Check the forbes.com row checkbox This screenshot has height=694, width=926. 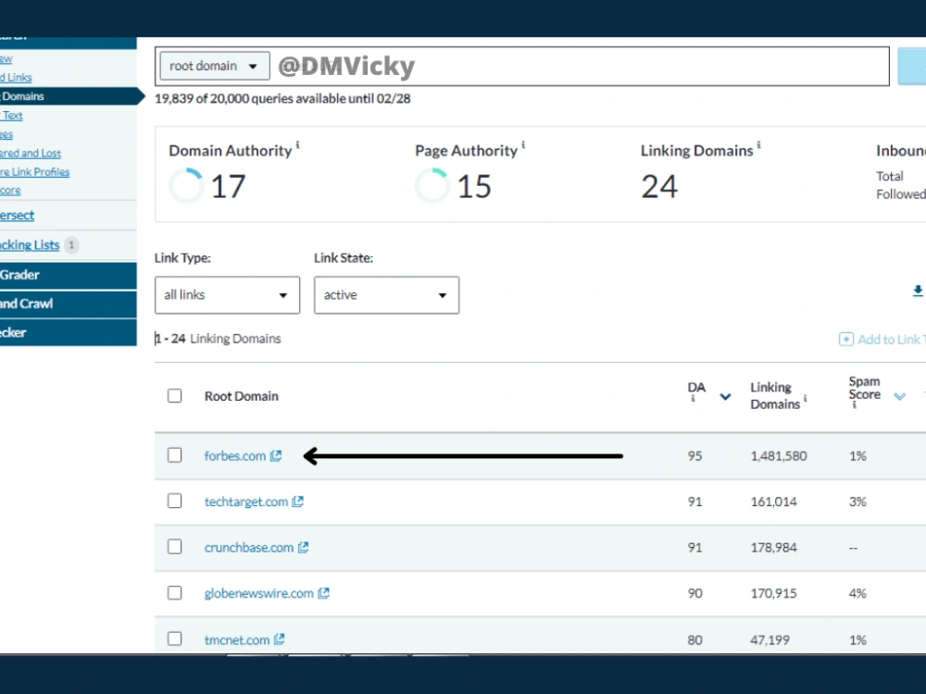[x=174, y=455]
